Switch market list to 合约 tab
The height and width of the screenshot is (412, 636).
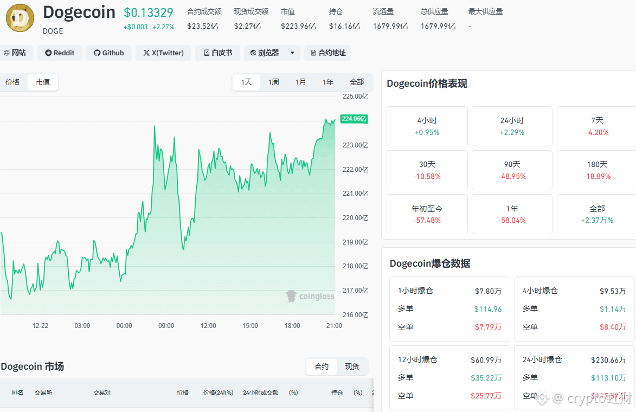(321, 366)
